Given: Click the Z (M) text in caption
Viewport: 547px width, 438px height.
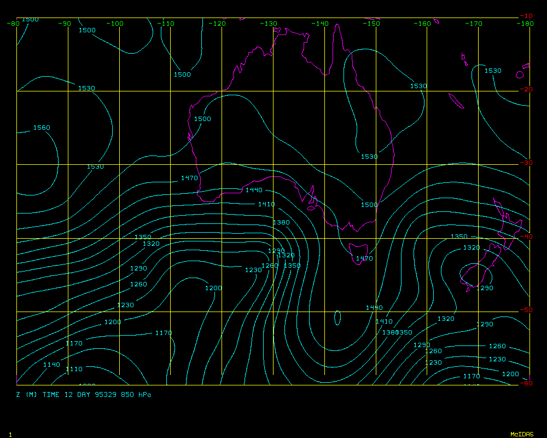Looking at the screenshot, I should [x=26, y=394].
